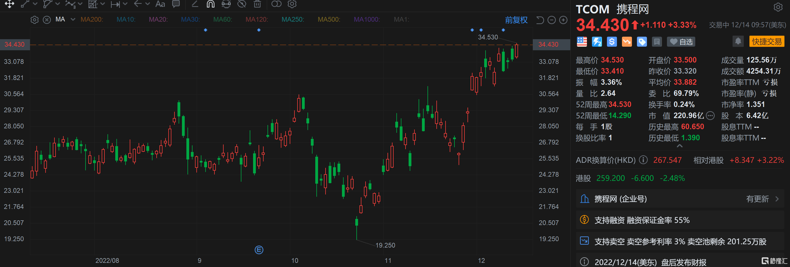Zoom in the chart with plus
The height and width of the screenshot is (267, 790).
pyautogui.click(x=563, y=20)
